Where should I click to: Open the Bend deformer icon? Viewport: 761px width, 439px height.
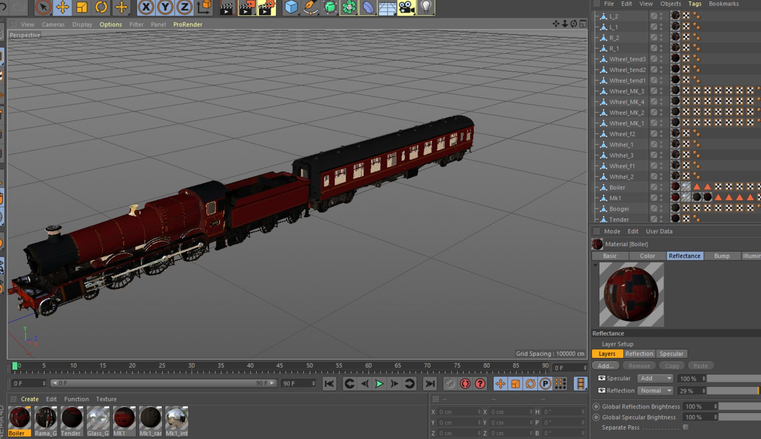[368, 7]
